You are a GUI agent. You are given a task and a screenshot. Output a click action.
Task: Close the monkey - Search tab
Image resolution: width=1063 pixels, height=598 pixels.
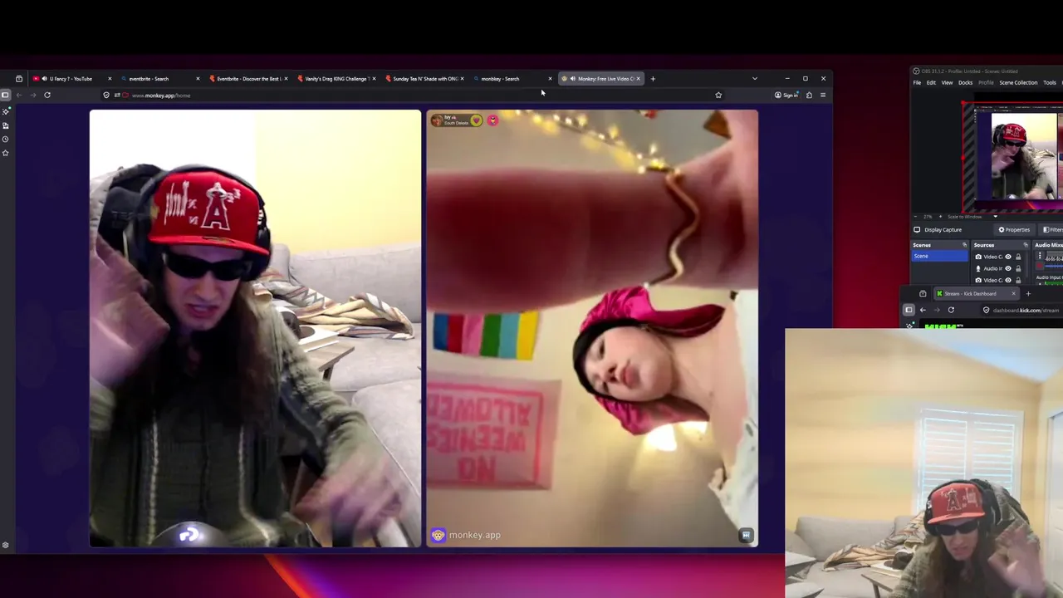click(550, 79)
